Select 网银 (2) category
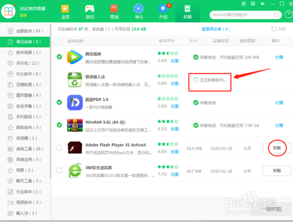This screenshot has width=293, height=222. pos(25,170)
